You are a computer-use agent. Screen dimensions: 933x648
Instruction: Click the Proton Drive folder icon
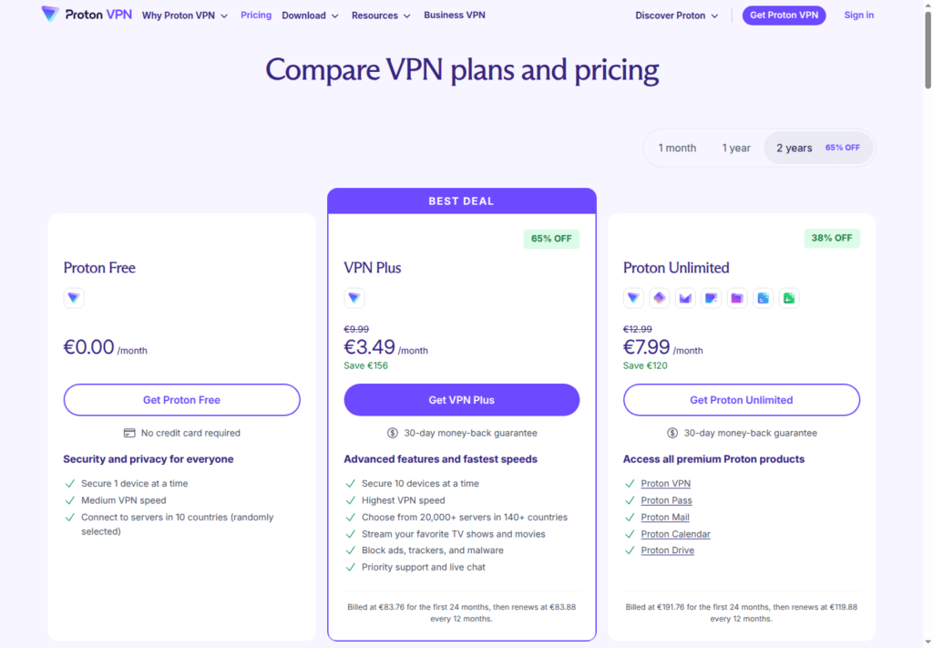(736, 297)
